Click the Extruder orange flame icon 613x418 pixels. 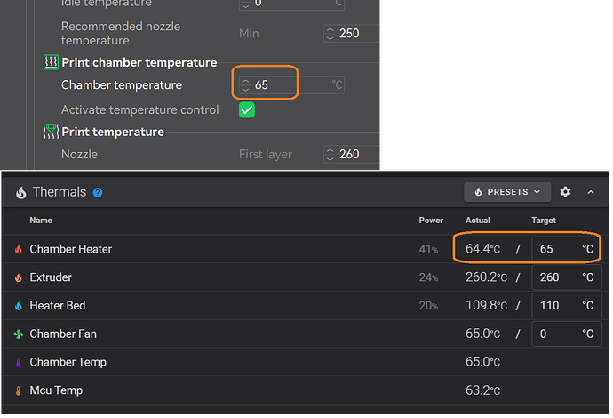pyautogui.click(x=19, y=277)
